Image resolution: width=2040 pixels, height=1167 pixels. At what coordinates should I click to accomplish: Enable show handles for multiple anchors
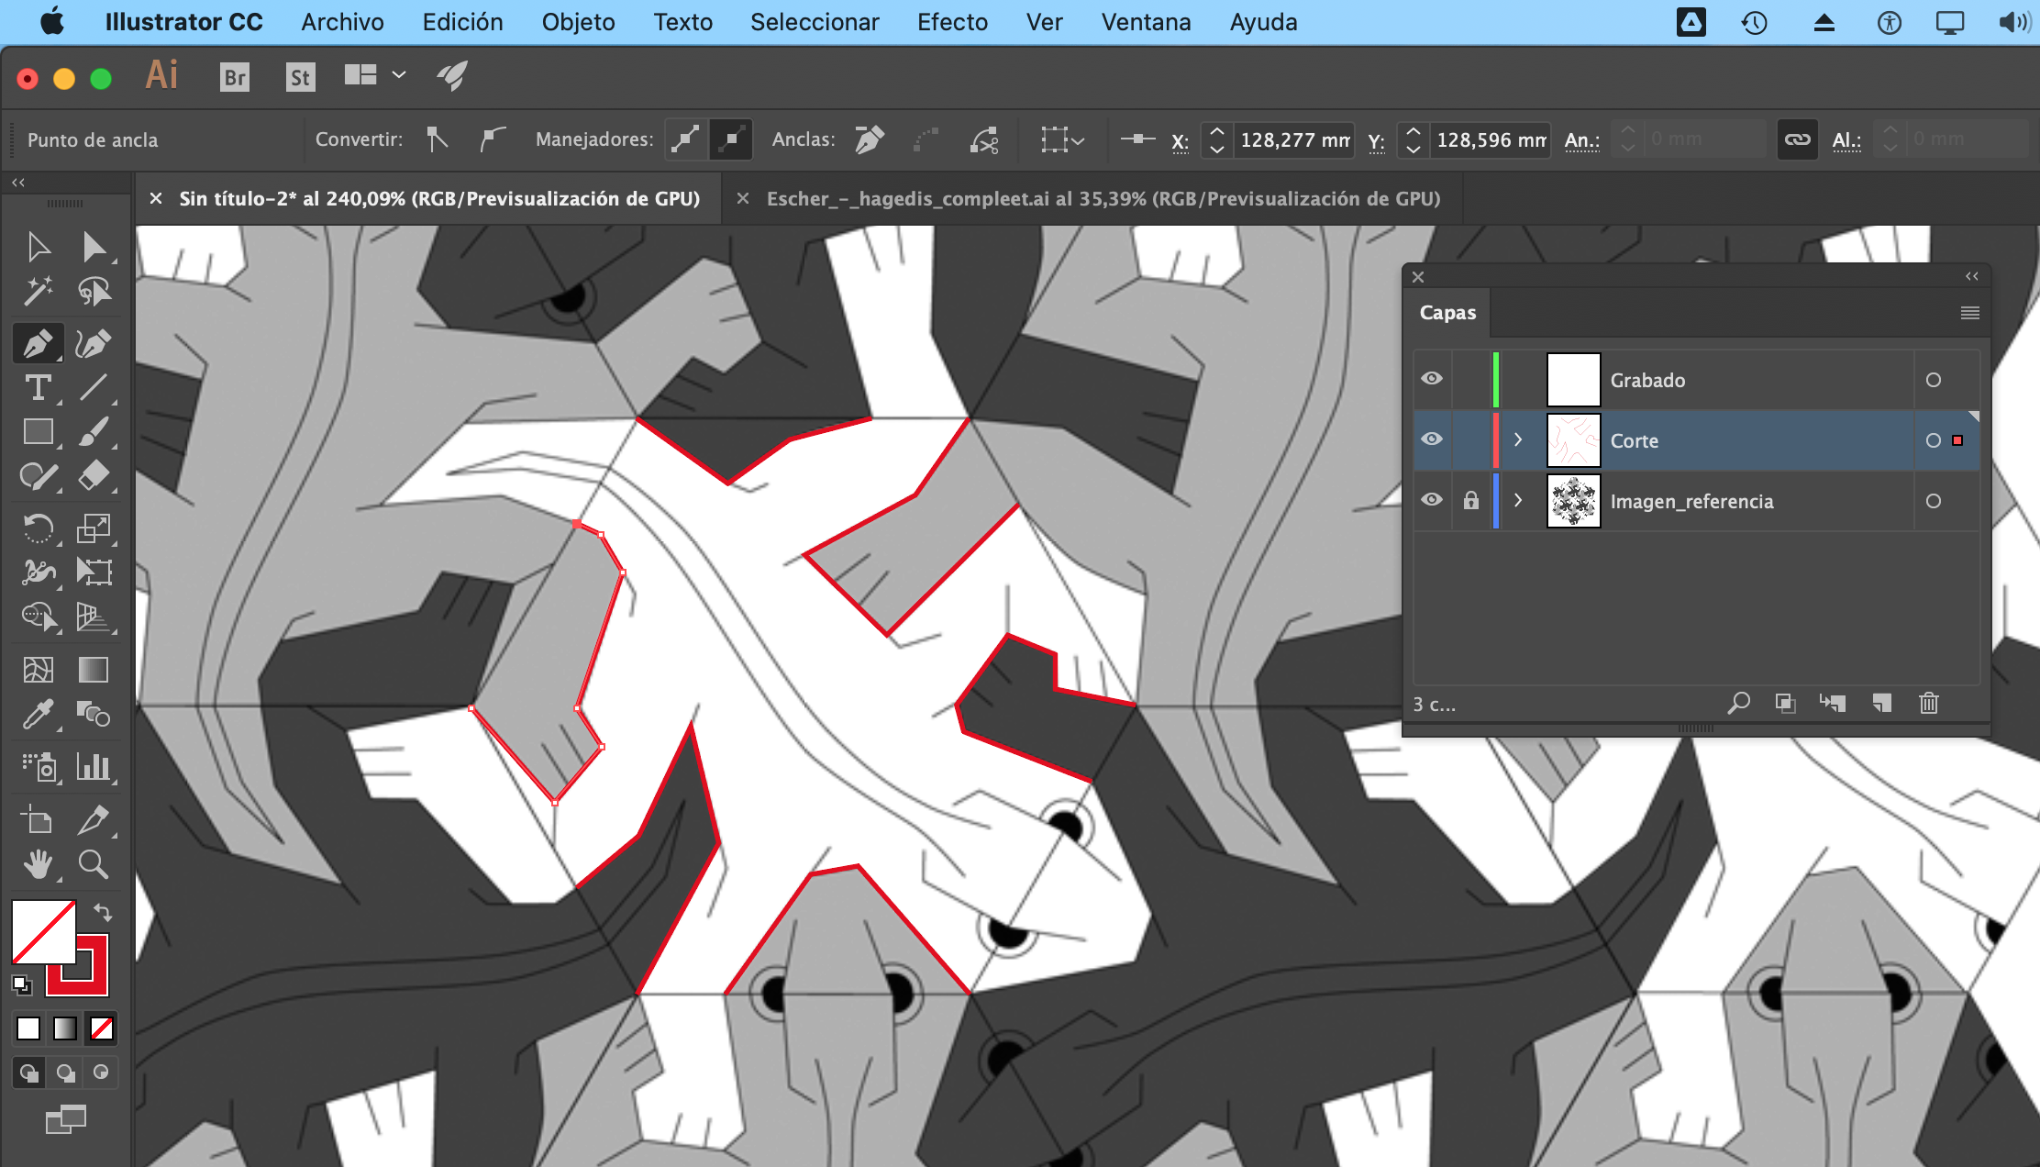686,139
